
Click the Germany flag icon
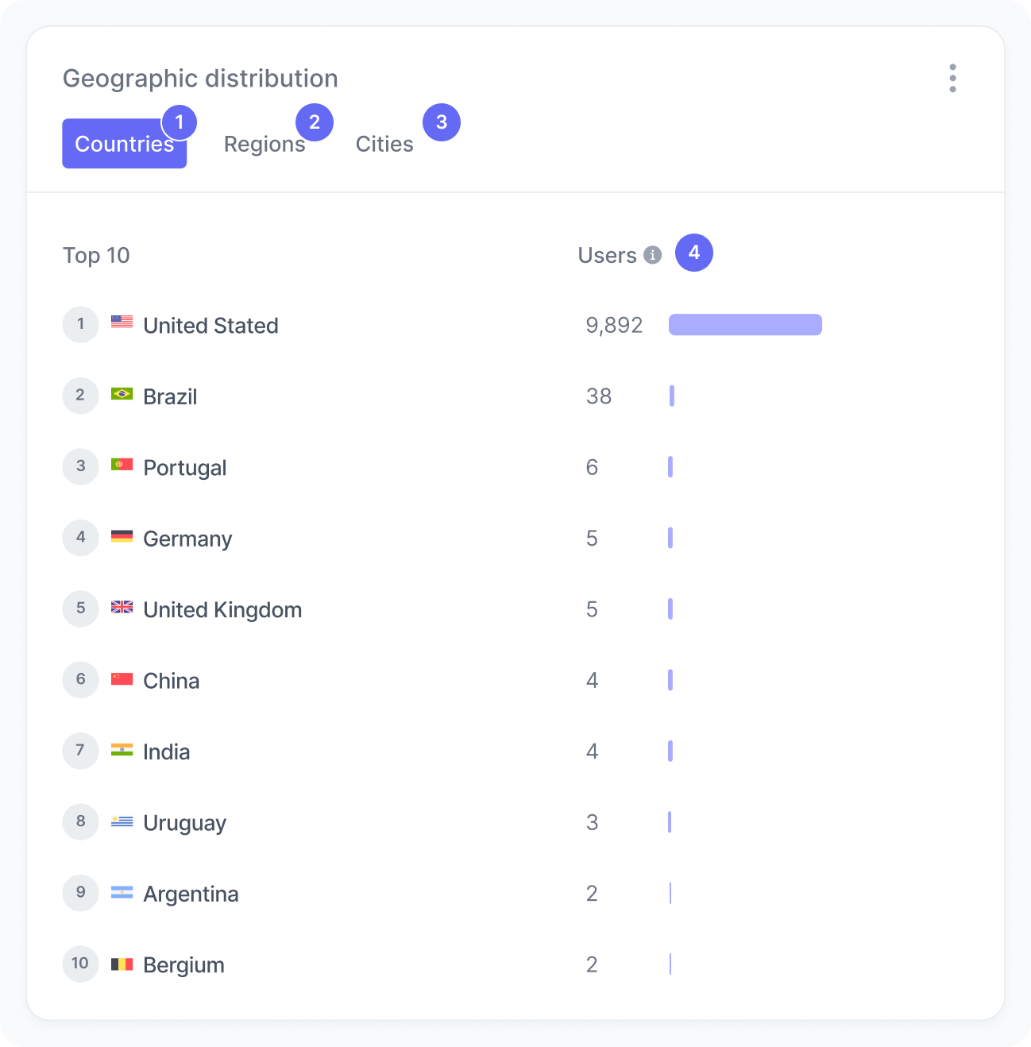tap(122, 536)
